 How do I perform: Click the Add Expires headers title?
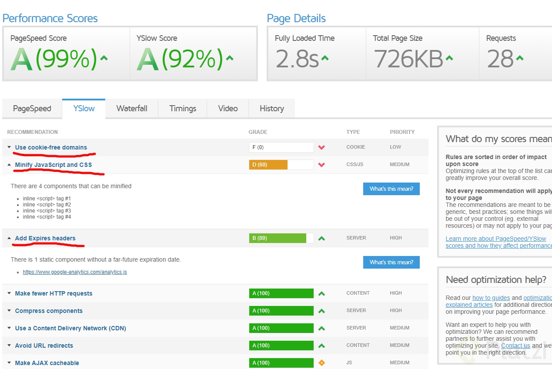[x=45, y=238]
